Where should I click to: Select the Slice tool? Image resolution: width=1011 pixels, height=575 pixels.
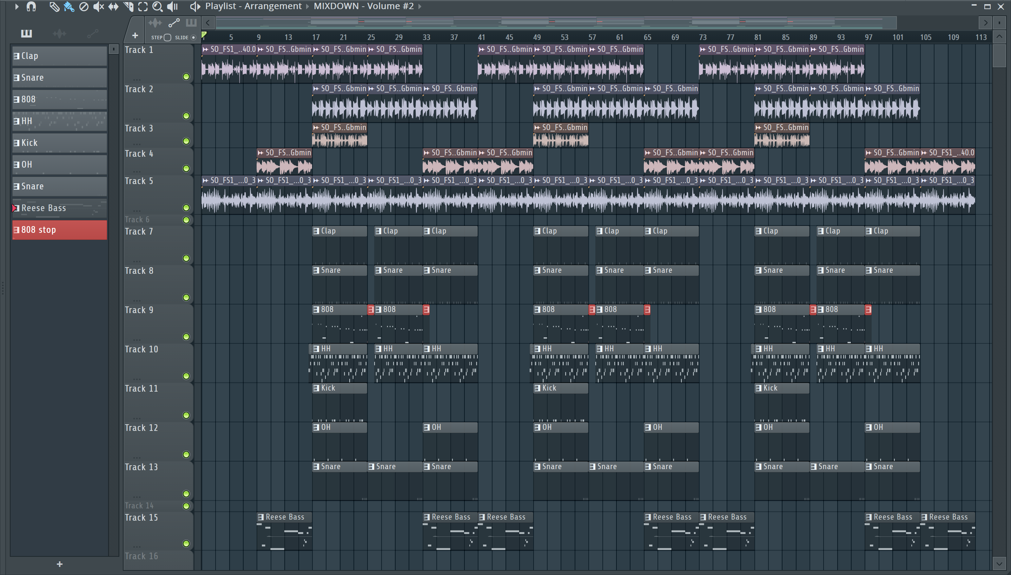pyautogui.click(x=128, y=6)
